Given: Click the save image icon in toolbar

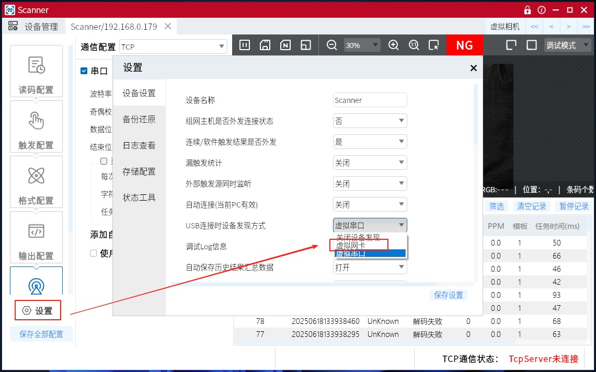Looking at the screenshot, I should 265,45.
